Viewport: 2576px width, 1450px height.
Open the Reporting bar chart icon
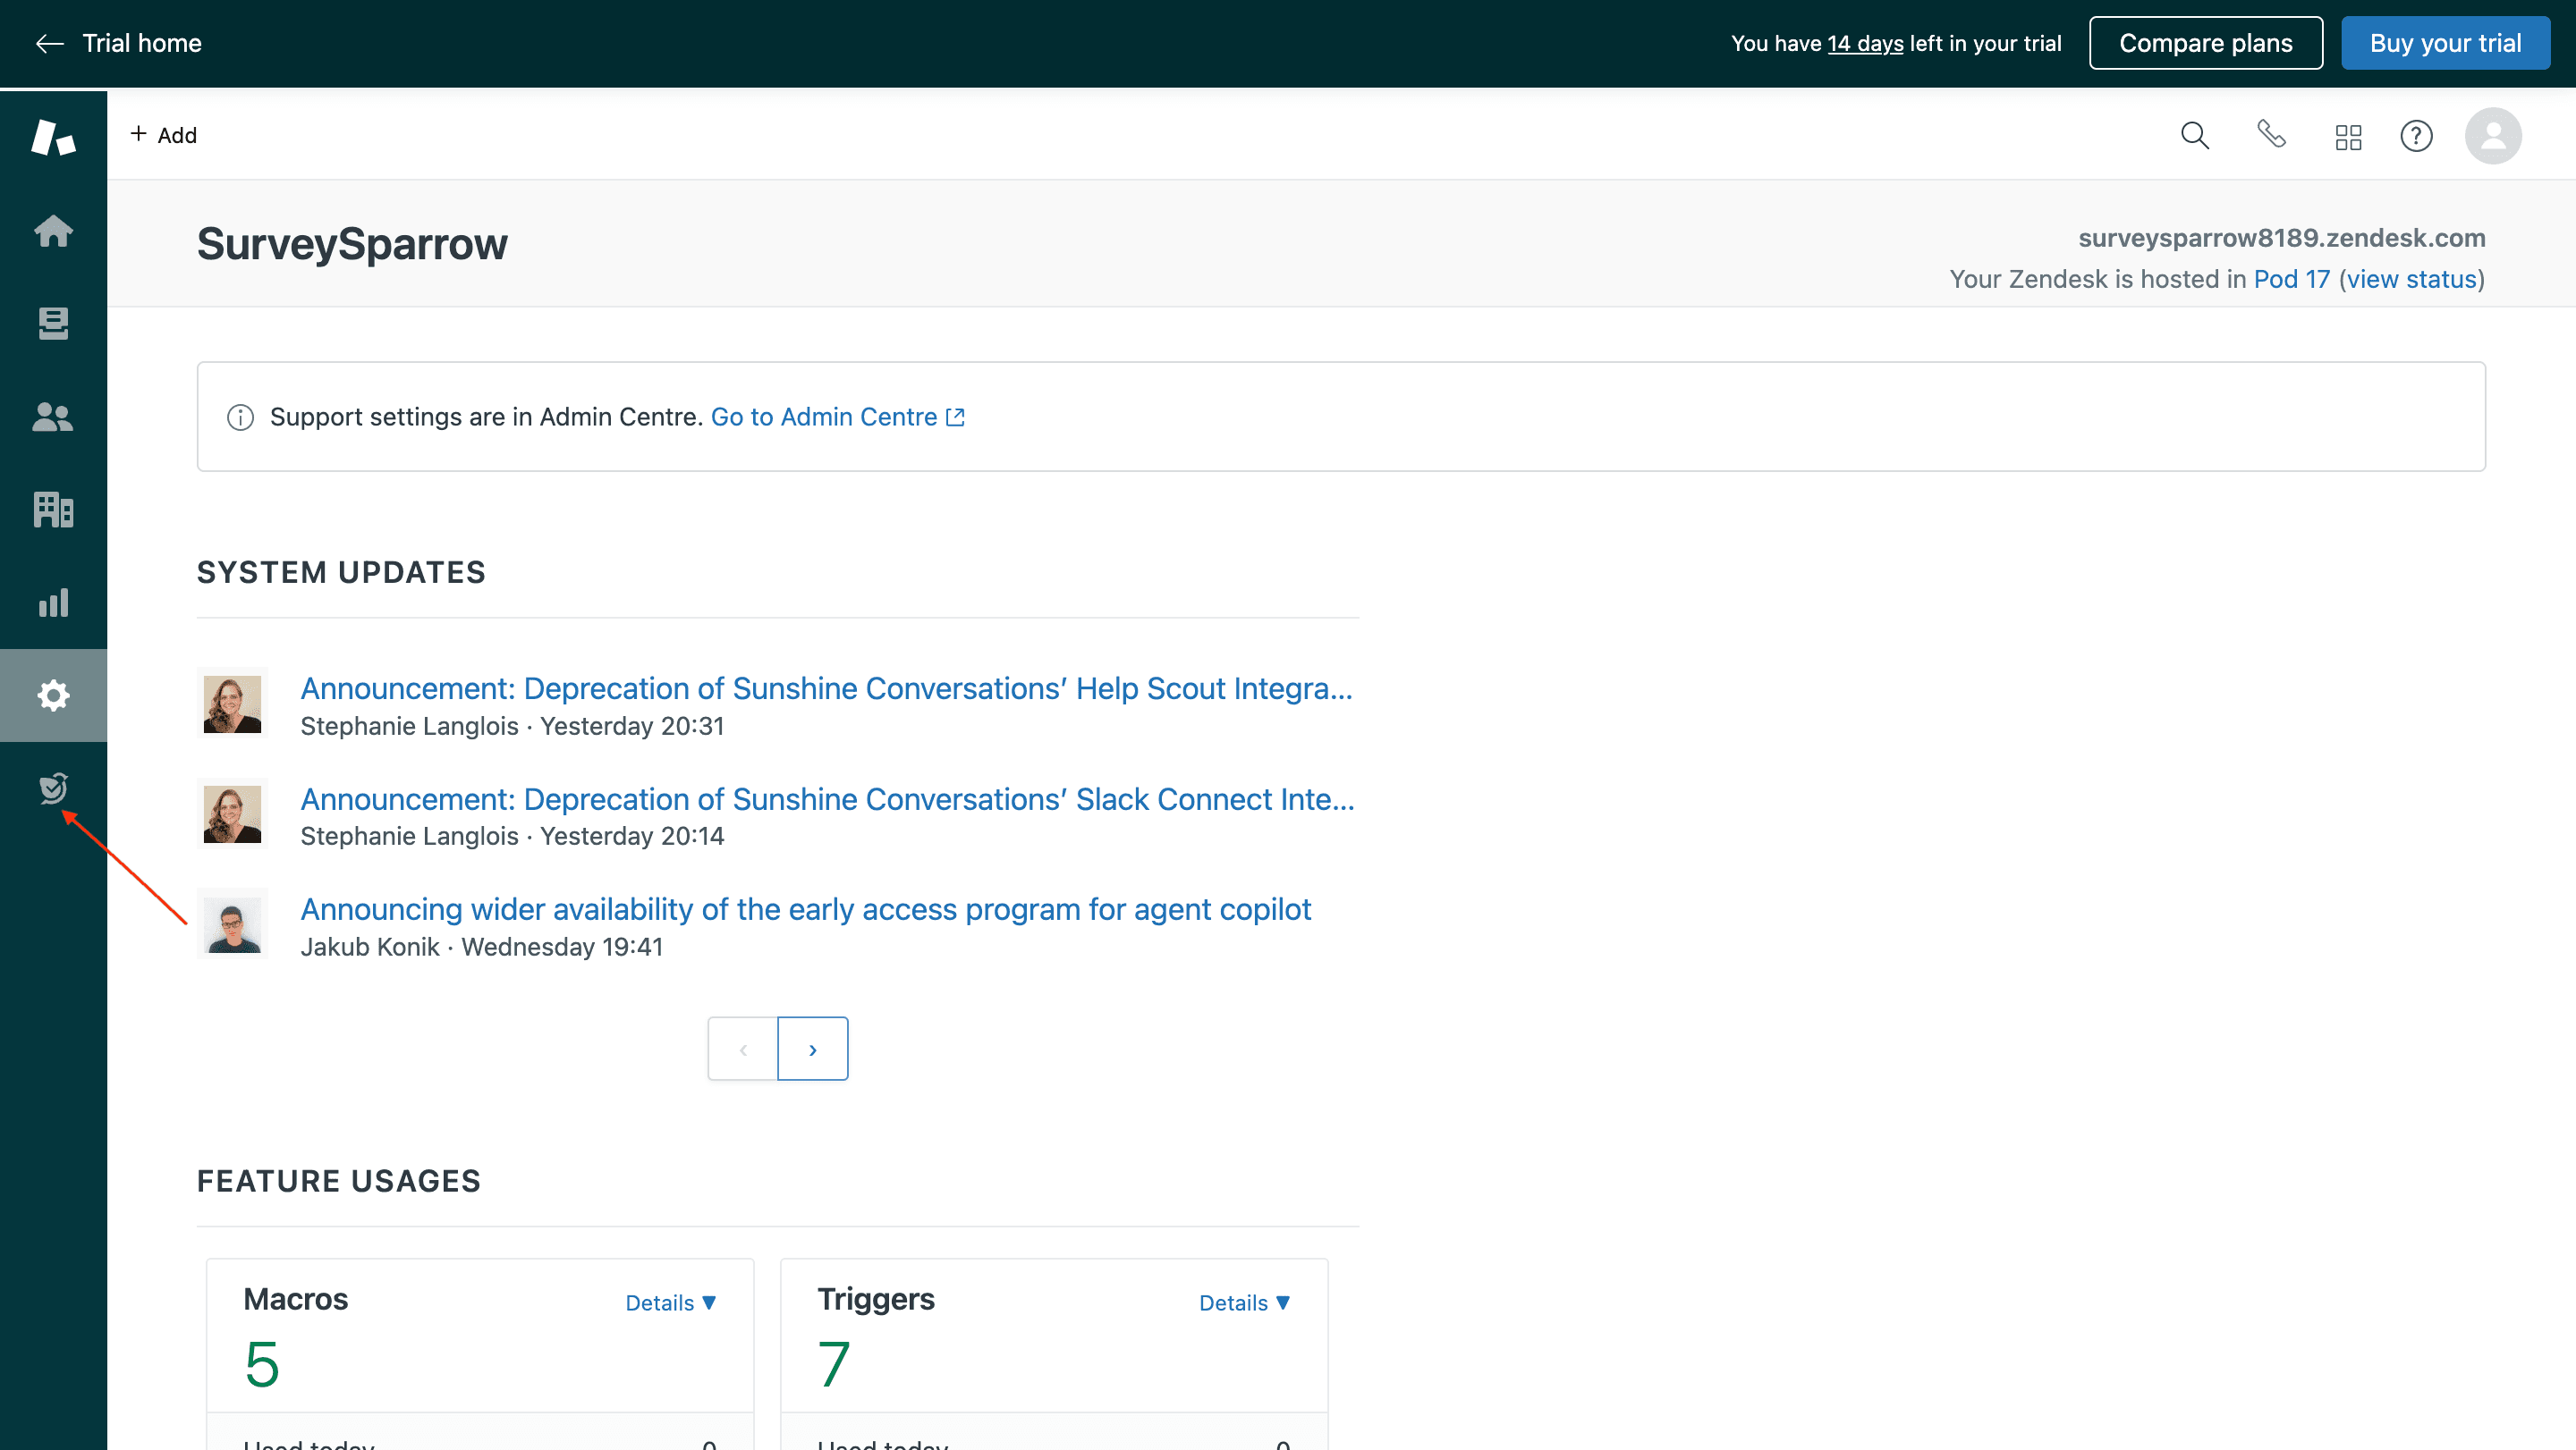pos(53,603)
